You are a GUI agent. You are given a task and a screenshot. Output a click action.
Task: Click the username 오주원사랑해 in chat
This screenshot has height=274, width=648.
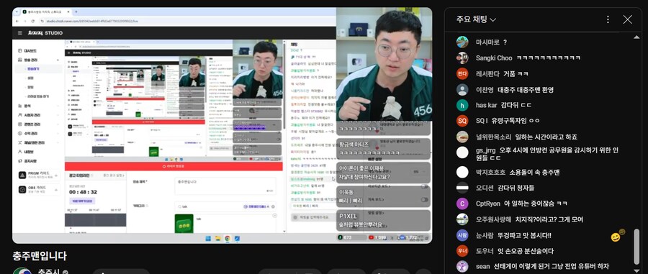[x=493, y=219]
